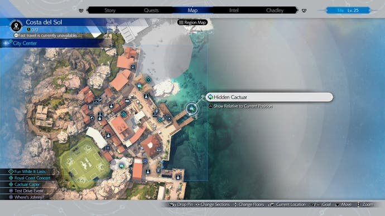Go to the Intel tab
Image resolution: width=385 pixels, height=216 pixels.
pos(234,10)
